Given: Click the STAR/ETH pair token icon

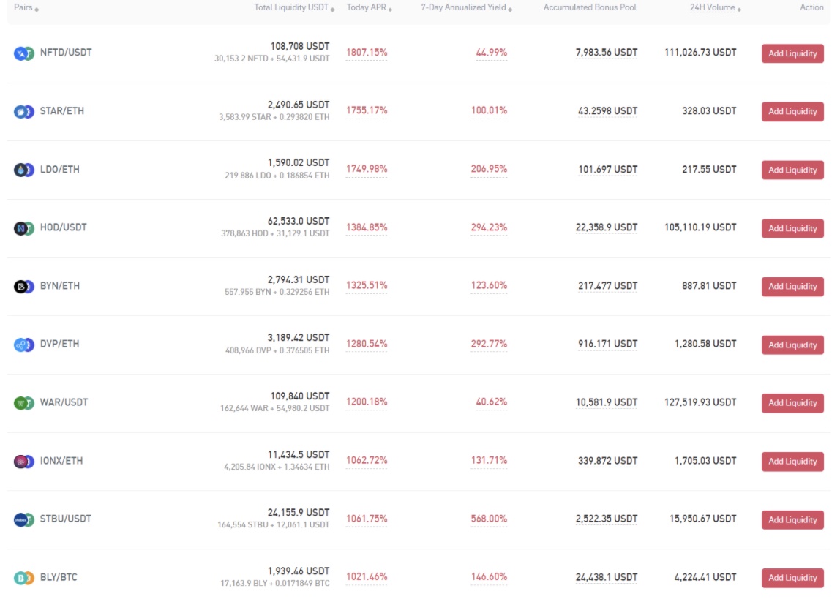Looking at the screenshot, I should 24,111.
